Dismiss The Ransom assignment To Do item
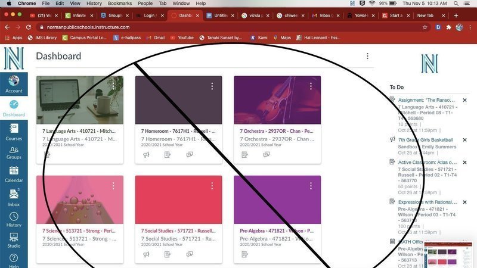477x268 pixels. (464, 100)
